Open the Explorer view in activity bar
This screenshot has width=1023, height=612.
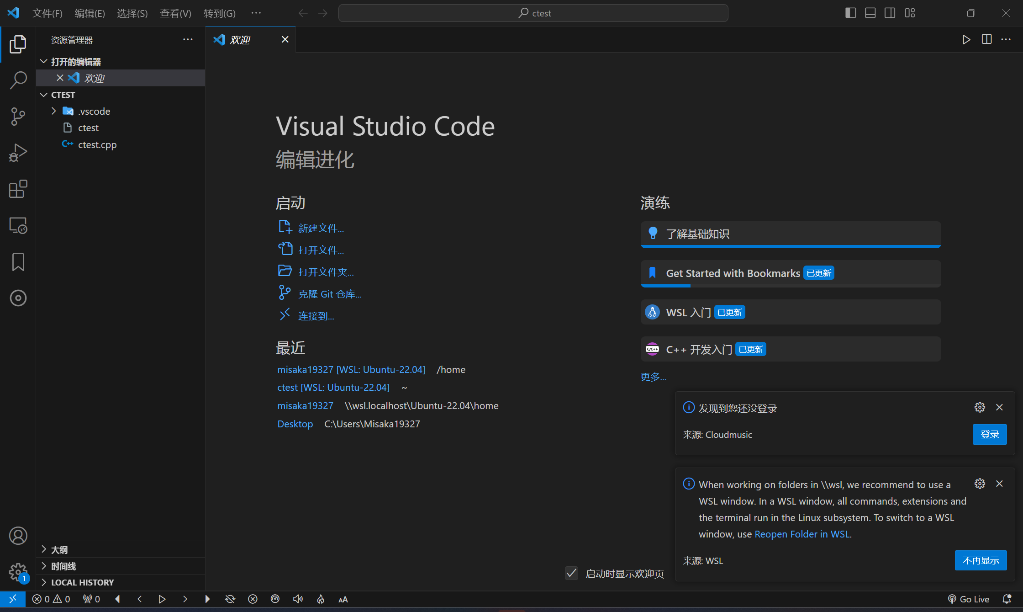(18, 44)
